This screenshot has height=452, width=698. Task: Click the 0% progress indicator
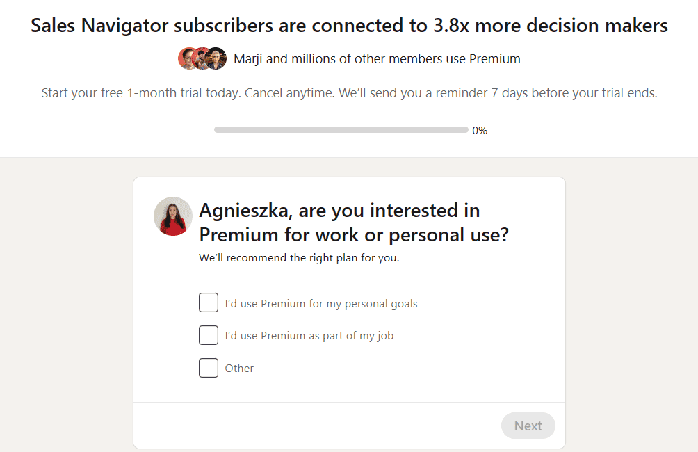tap(480, 131)
